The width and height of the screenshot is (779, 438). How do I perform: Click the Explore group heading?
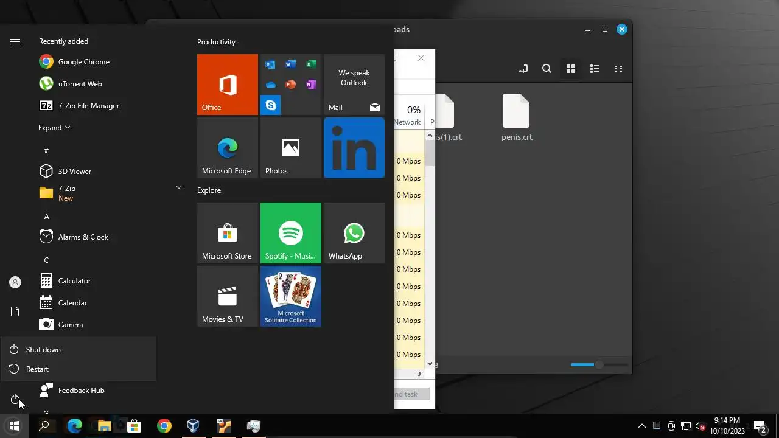click(x=209, y=190)
